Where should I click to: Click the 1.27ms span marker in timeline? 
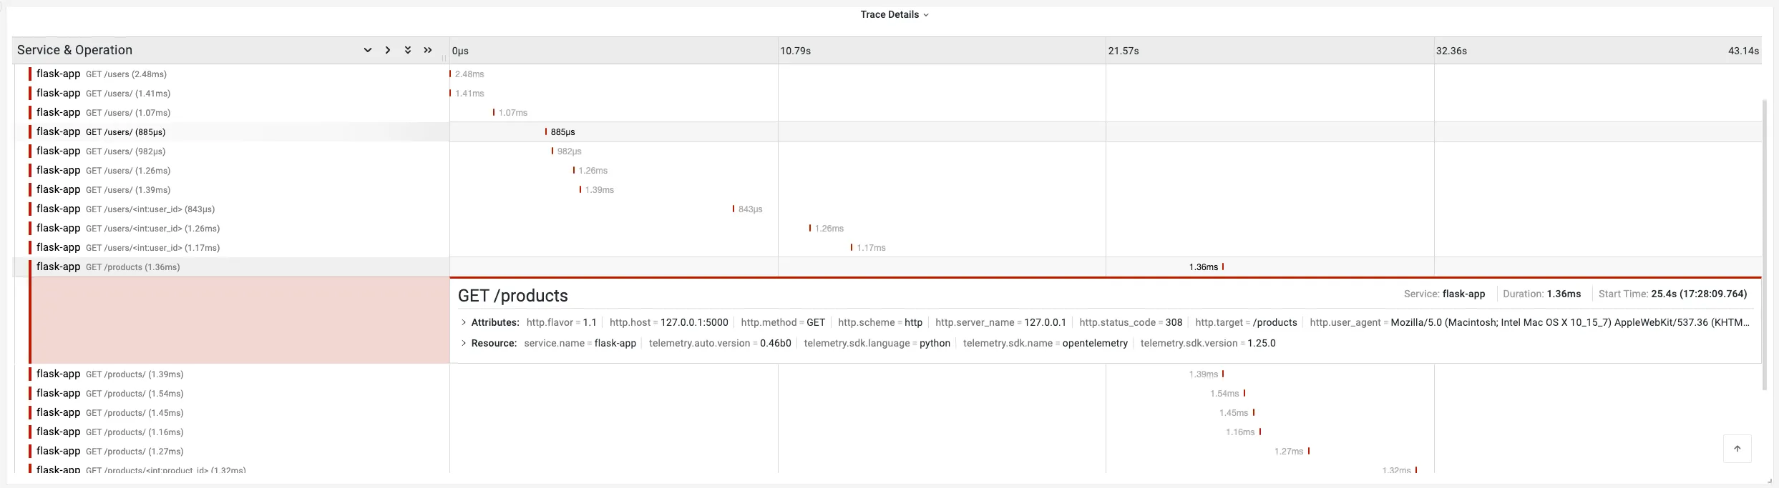(x=1309, y=452)
